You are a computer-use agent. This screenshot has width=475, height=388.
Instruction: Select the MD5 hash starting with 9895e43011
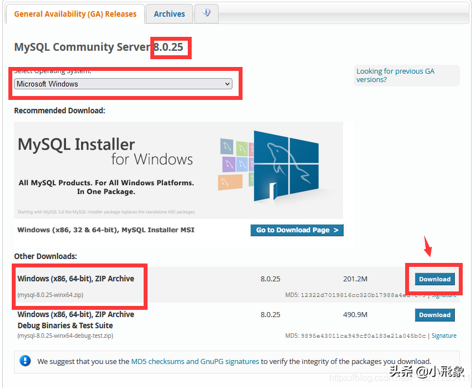(363, 336)
